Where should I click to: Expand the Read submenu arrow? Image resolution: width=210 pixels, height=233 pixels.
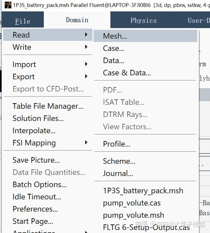coord(86,35)
